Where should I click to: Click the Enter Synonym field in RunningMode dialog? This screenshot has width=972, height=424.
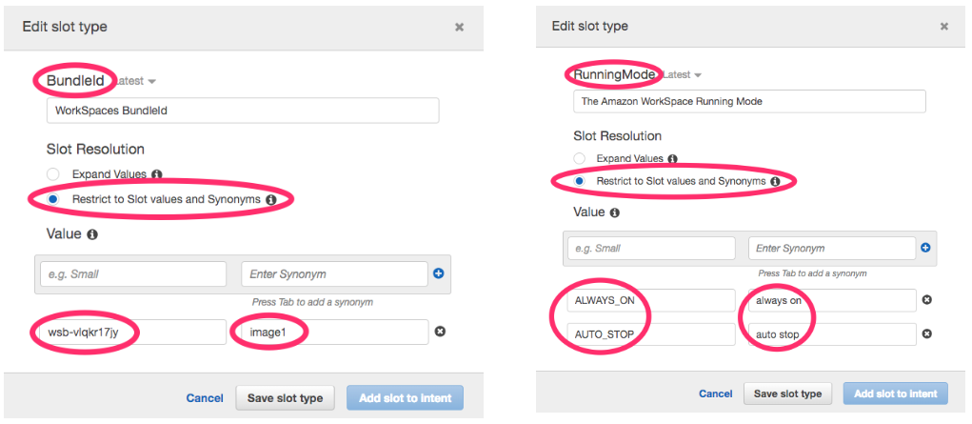pos(831,248)
